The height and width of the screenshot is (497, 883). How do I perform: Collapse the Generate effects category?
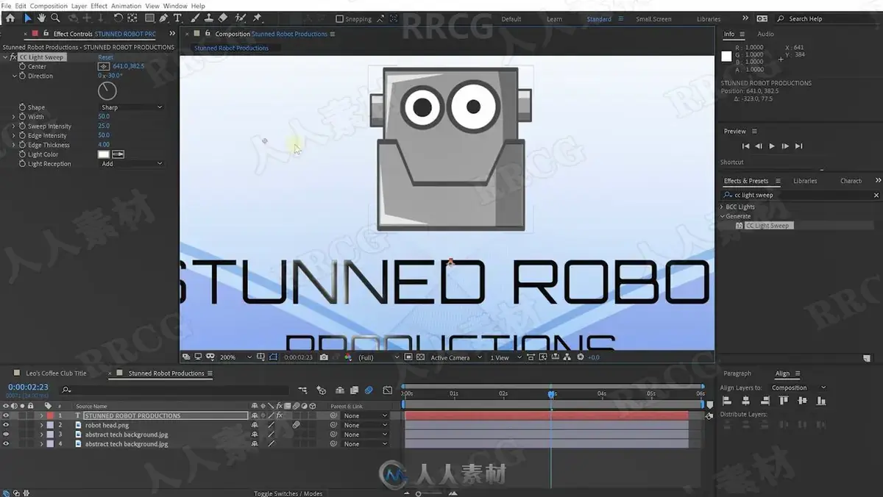point(723,216)
